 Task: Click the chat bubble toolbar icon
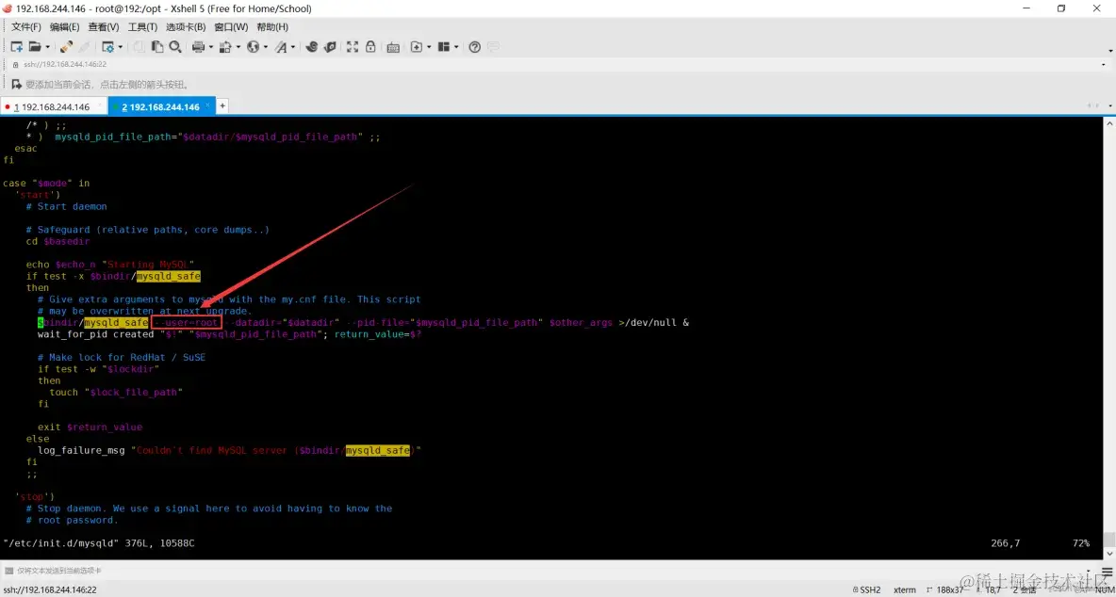pyautogui.click(x=493, y=47)
